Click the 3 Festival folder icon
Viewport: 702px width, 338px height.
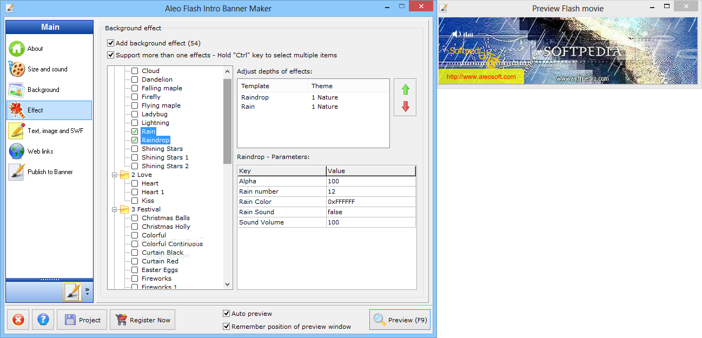click(124, 209)
